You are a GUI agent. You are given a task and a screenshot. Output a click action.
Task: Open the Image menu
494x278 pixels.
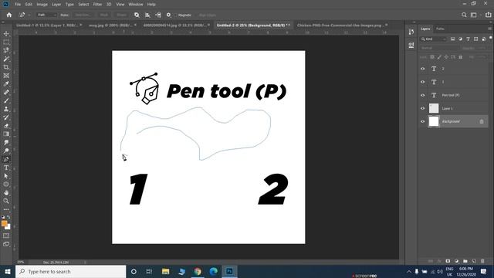point(42,5)
